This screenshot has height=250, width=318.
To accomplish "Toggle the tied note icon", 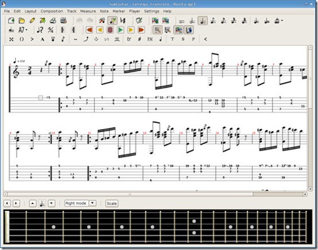I will (x=11, y=30).
